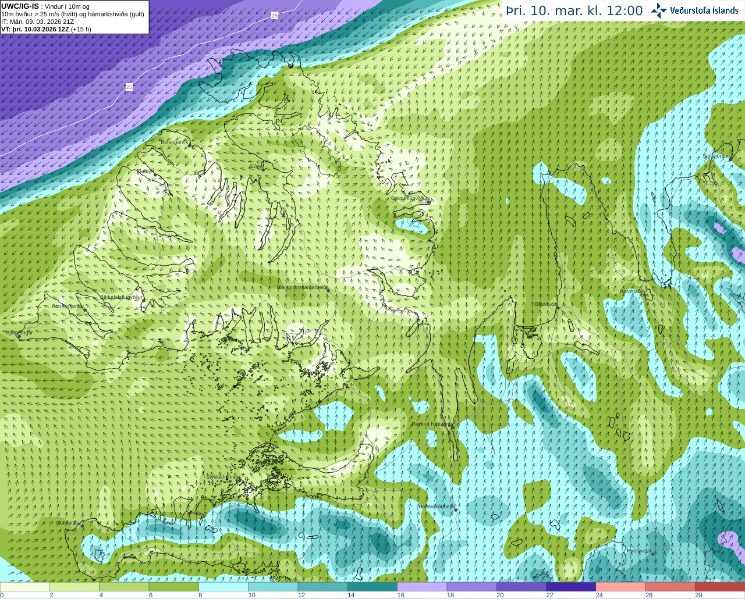Click the Holtavörðuheiði station label

pyautogui.click(x=437, y=507)
